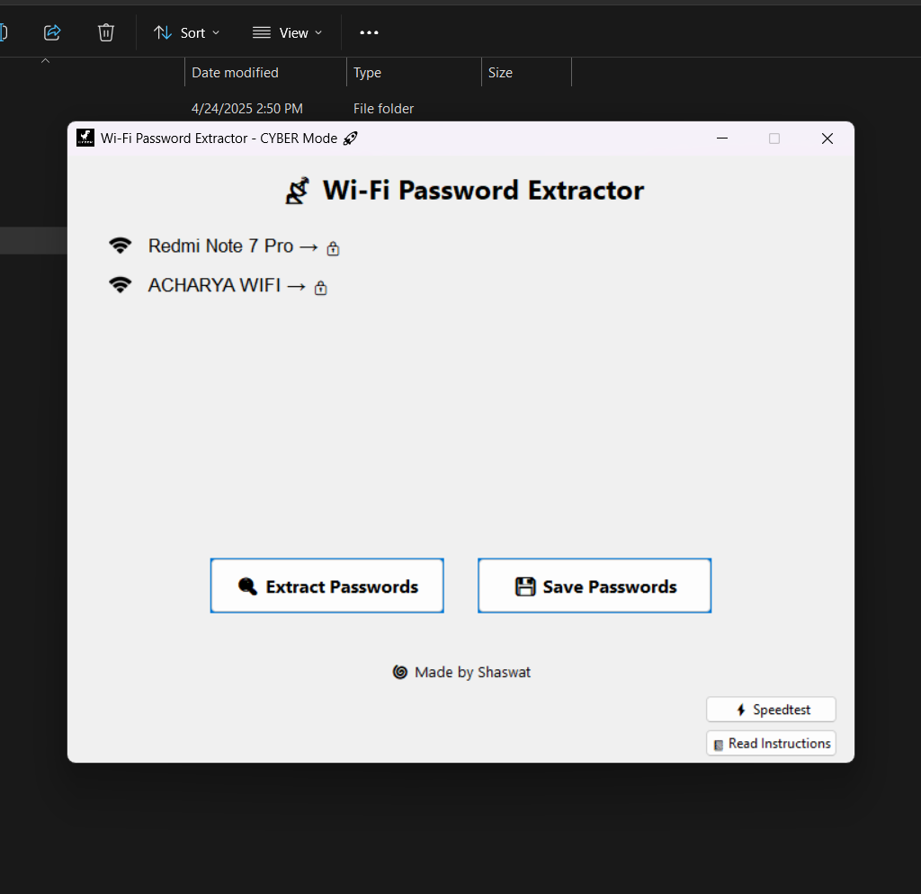Click the Wi-Fi signal icon beside ACHARYA WIFI
This screenshot has height=894, width=921.
(x=121, y=286)
